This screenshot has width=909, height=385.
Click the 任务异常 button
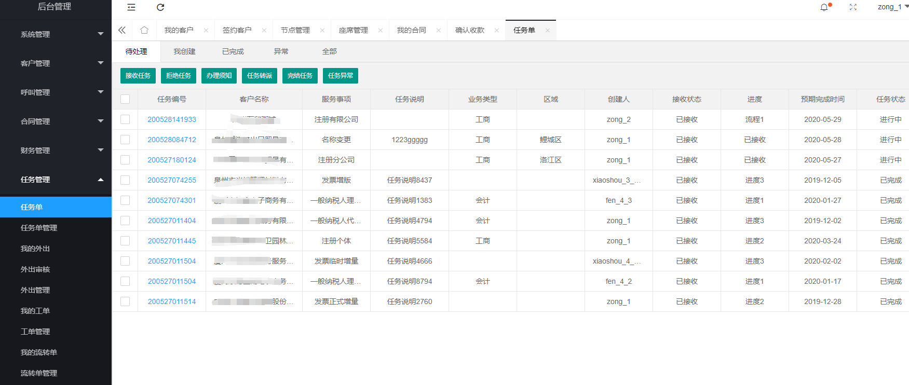point(341,76)
